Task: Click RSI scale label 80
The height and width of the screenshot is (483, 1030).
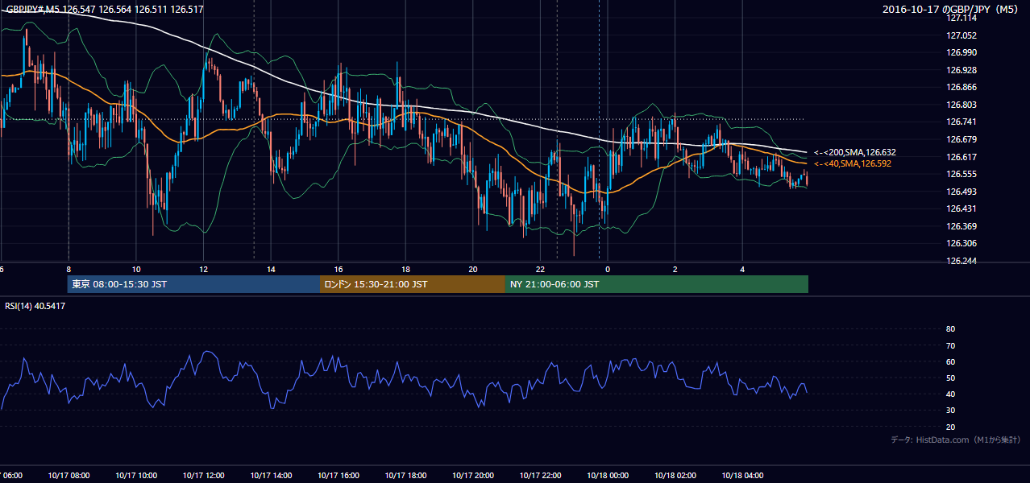Action: 950,329
